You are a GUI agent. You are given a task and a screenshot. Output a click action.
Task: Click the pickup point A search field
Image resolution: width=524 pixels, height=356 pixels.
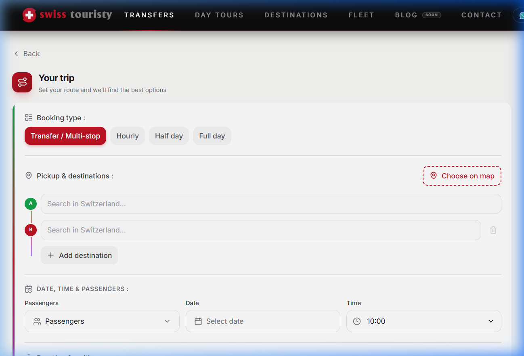coord(270,204)
